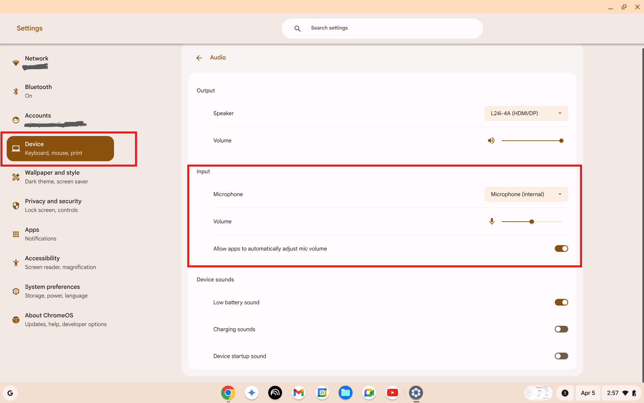Open YouTube from the shelf
Screen dimensions: 644x403
coord(392,393)
